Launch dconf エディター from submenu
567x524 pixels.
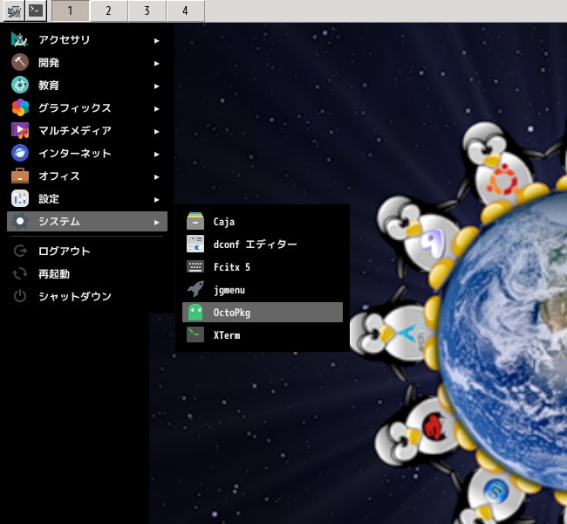(x=263, y=244)
